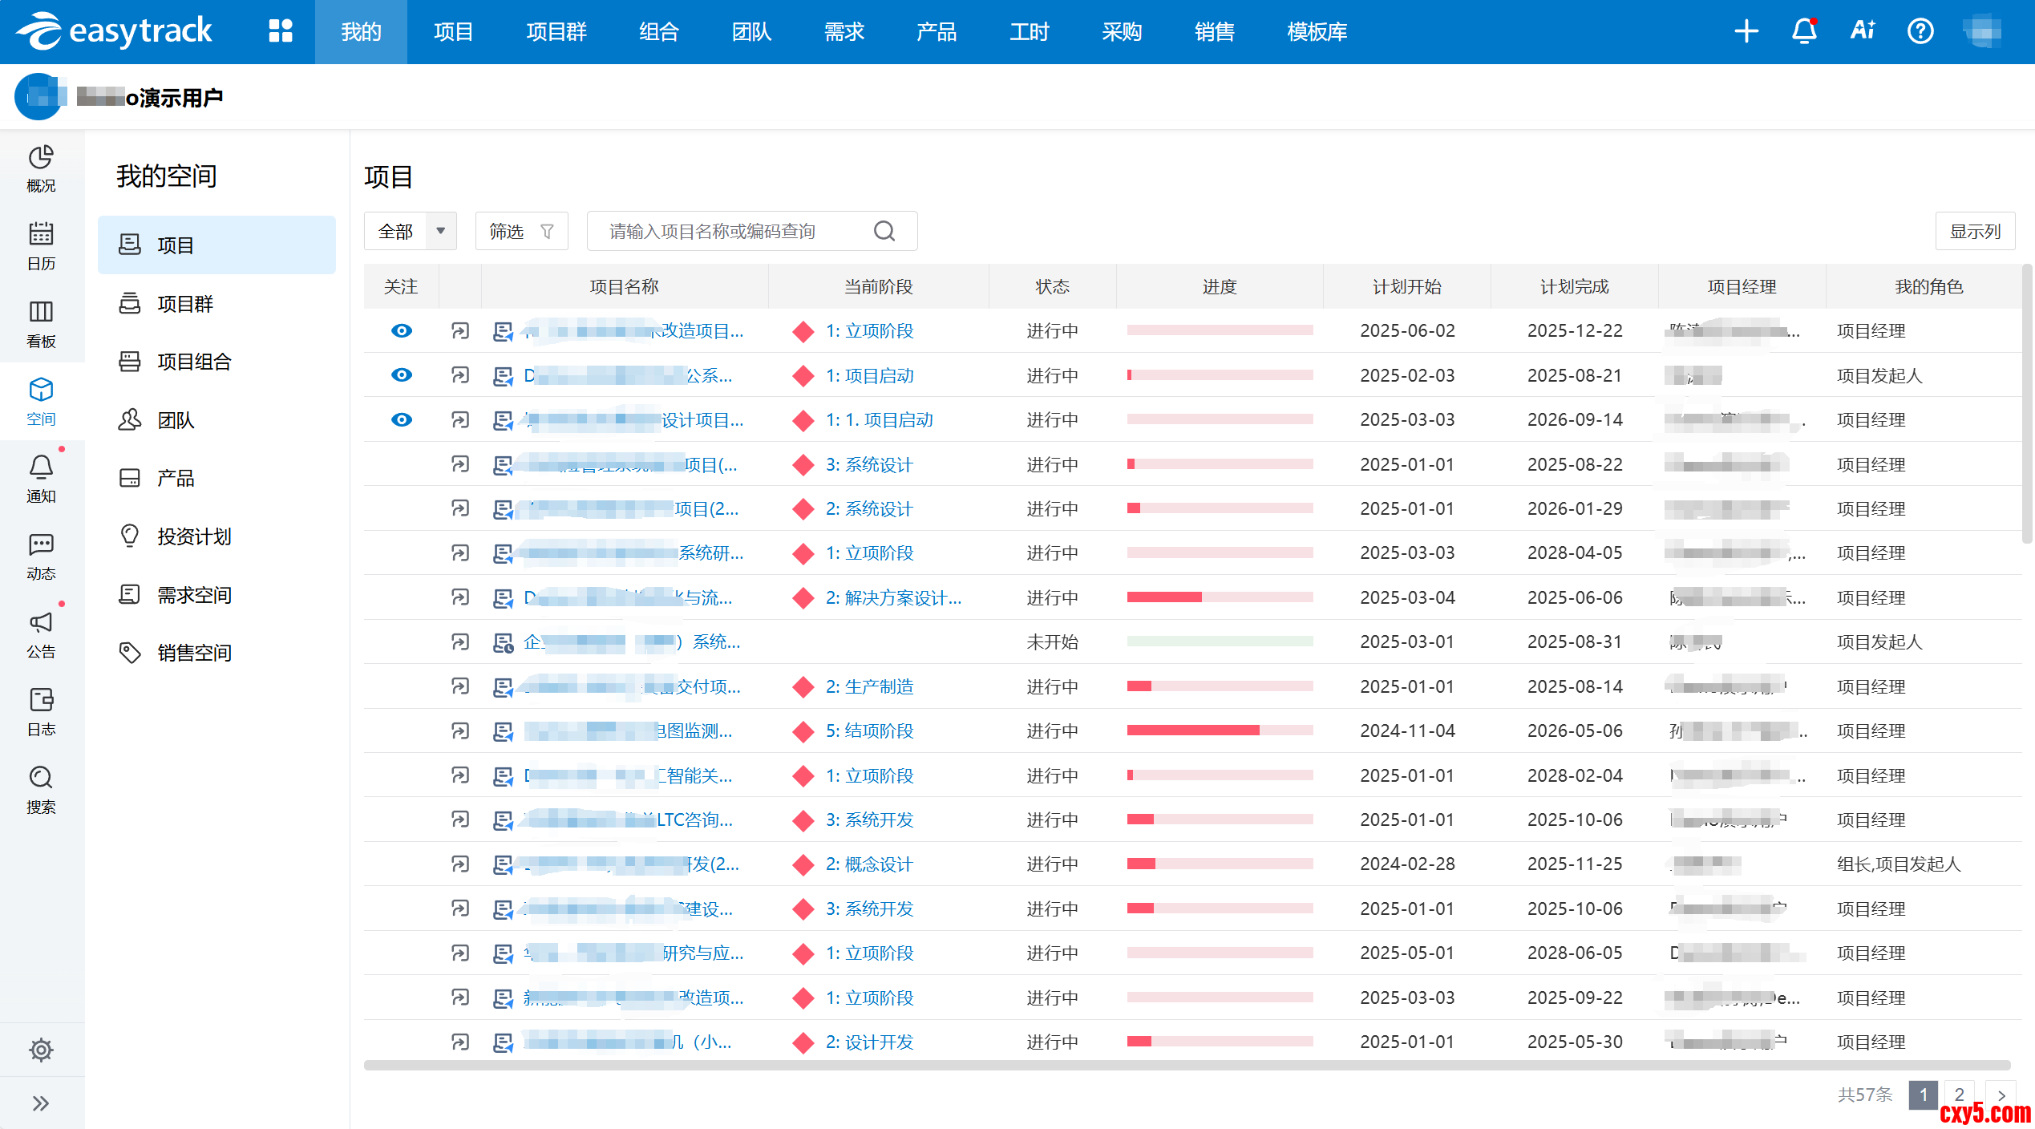Expand the sidebar with double chevron
The height and width of the screenshot is (1129, 2035).
pyautogui.click(x=41, y=1103)
